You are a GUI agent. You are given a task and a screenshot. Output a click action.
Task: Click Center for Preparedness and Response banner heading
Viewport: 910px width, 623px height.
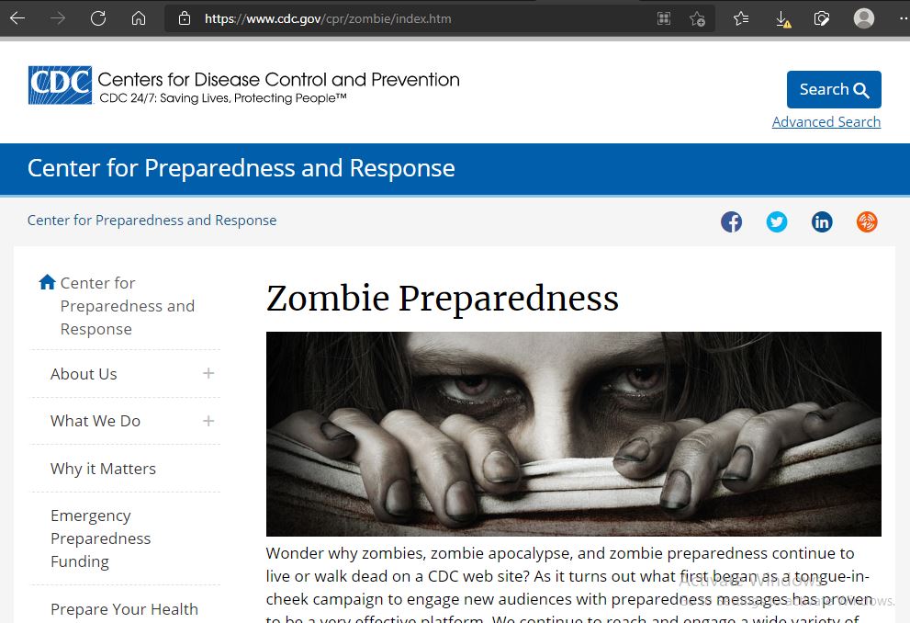coord(242,168)
